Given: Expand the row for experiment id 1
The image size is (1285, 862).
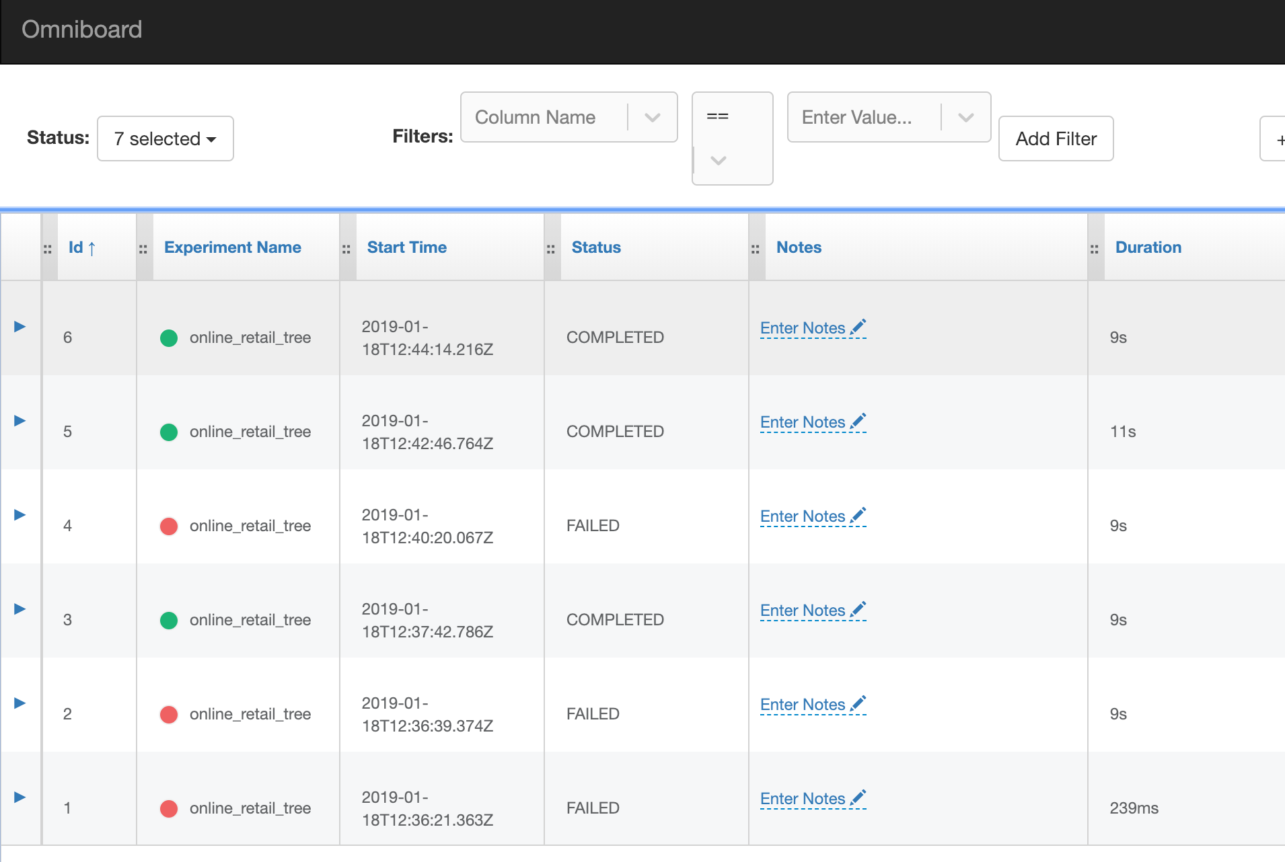Looking at the screenshot, I should click(20, 797).
